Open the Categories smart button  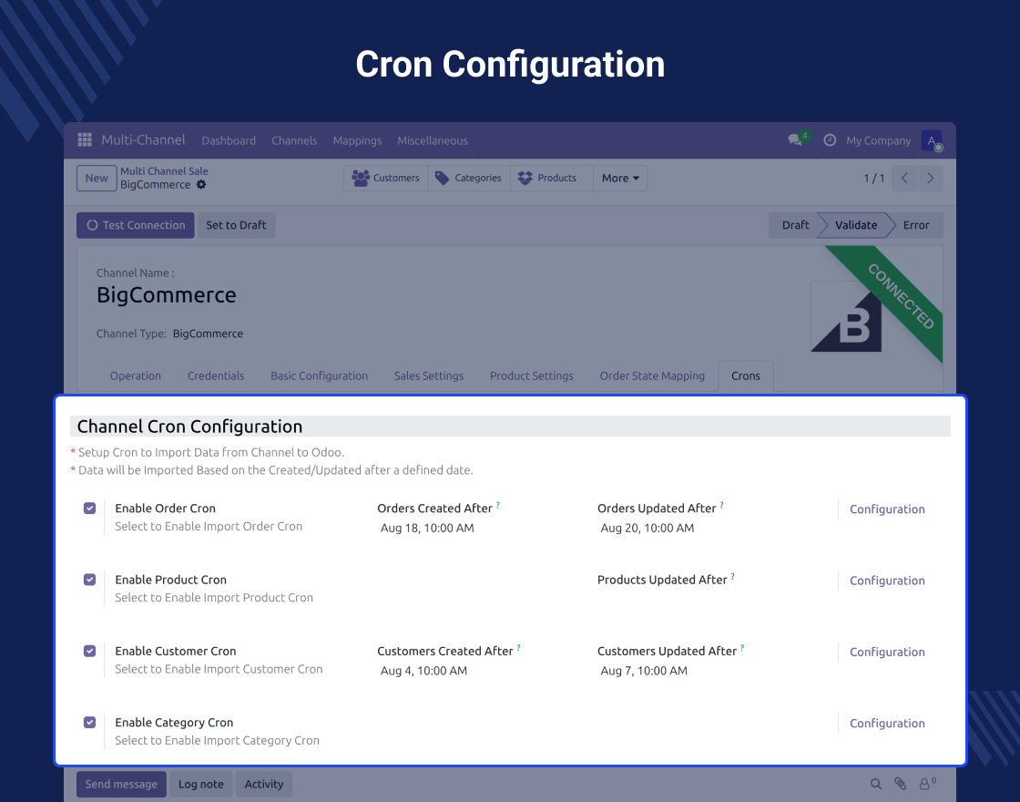click(468, 179)
